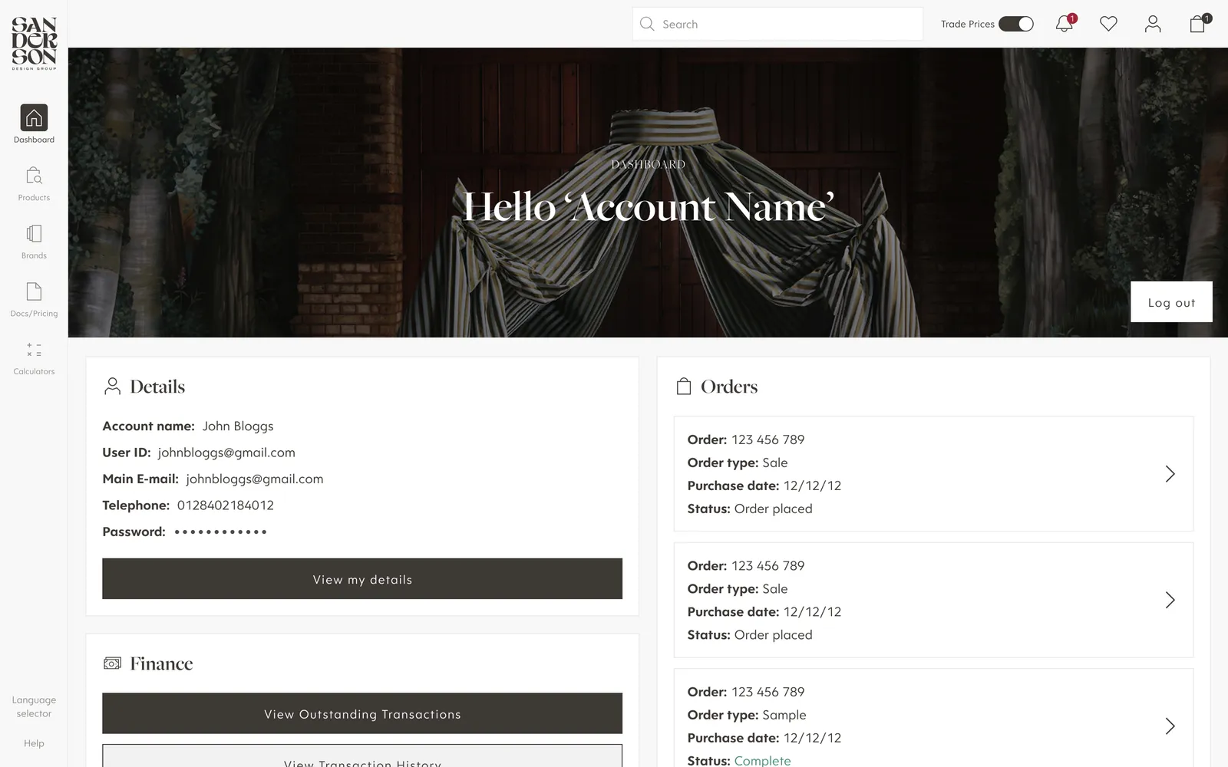Open the user account icon
The height and width of the screenshot is (767, 1228).
click(1153, 24)
